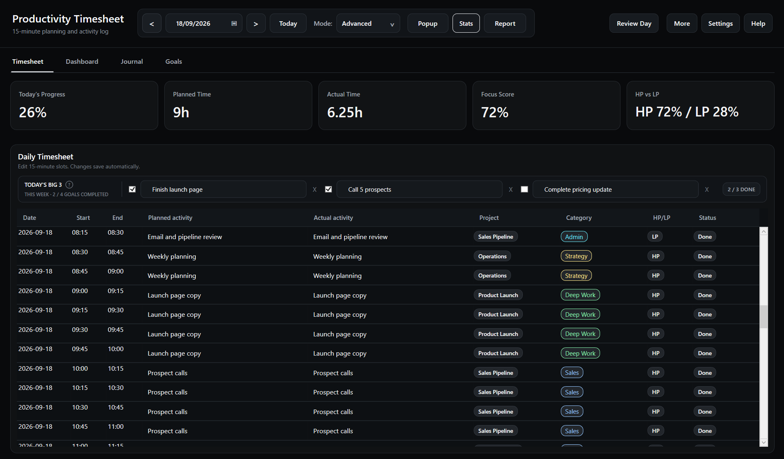Viewport: 784px width, 459px height.
Task: Open Help
Action: [x=758, y=23]
